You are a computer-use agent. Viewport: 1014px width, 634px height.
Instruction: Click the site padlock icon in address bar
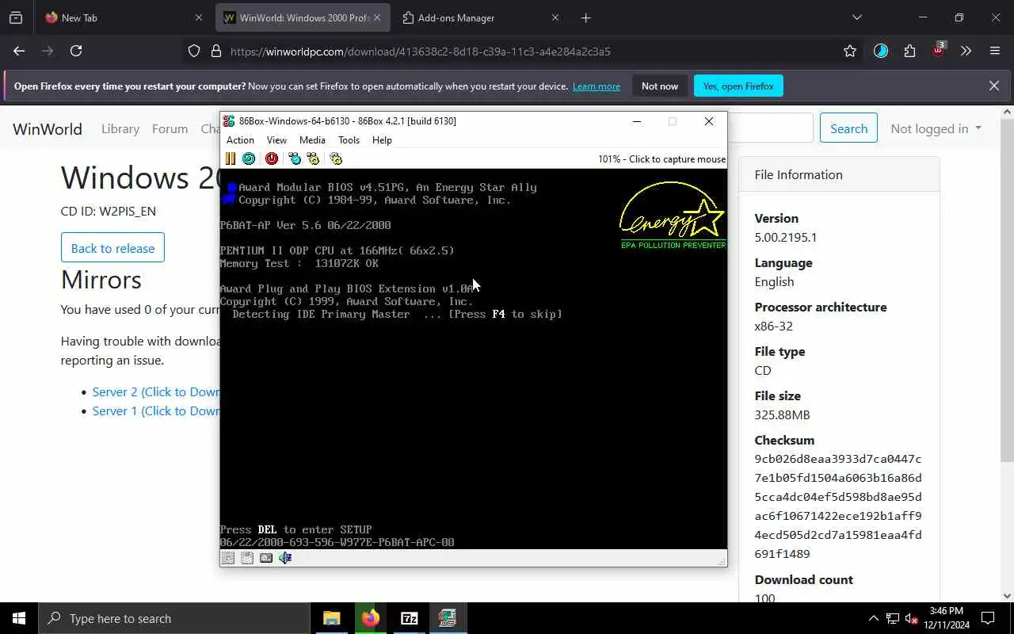click(x=215, y=51)
